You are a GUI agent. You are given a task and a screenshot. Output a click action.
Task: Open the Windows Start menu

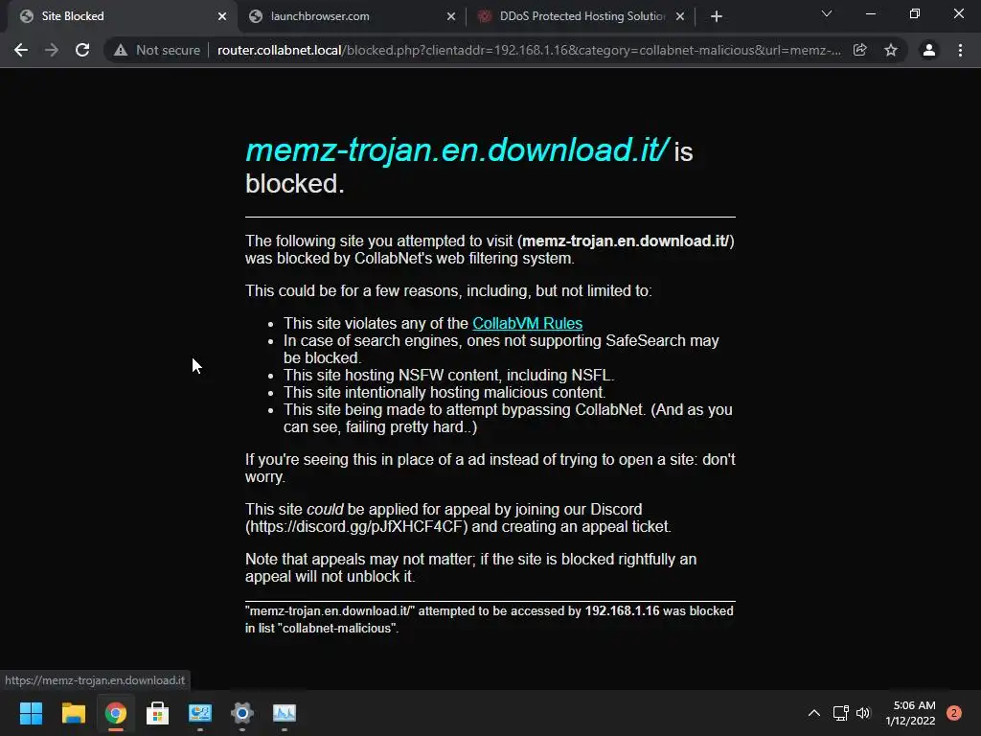click(31, 713)
